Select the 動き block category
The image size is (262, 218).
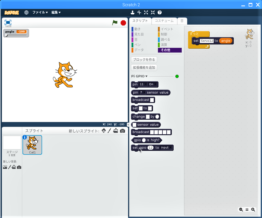point(137,29)
